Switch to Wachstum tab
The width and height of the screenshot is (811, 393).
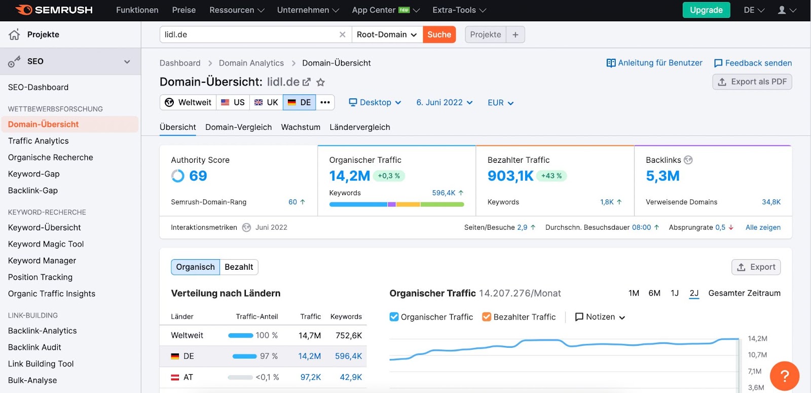point(301,127)
